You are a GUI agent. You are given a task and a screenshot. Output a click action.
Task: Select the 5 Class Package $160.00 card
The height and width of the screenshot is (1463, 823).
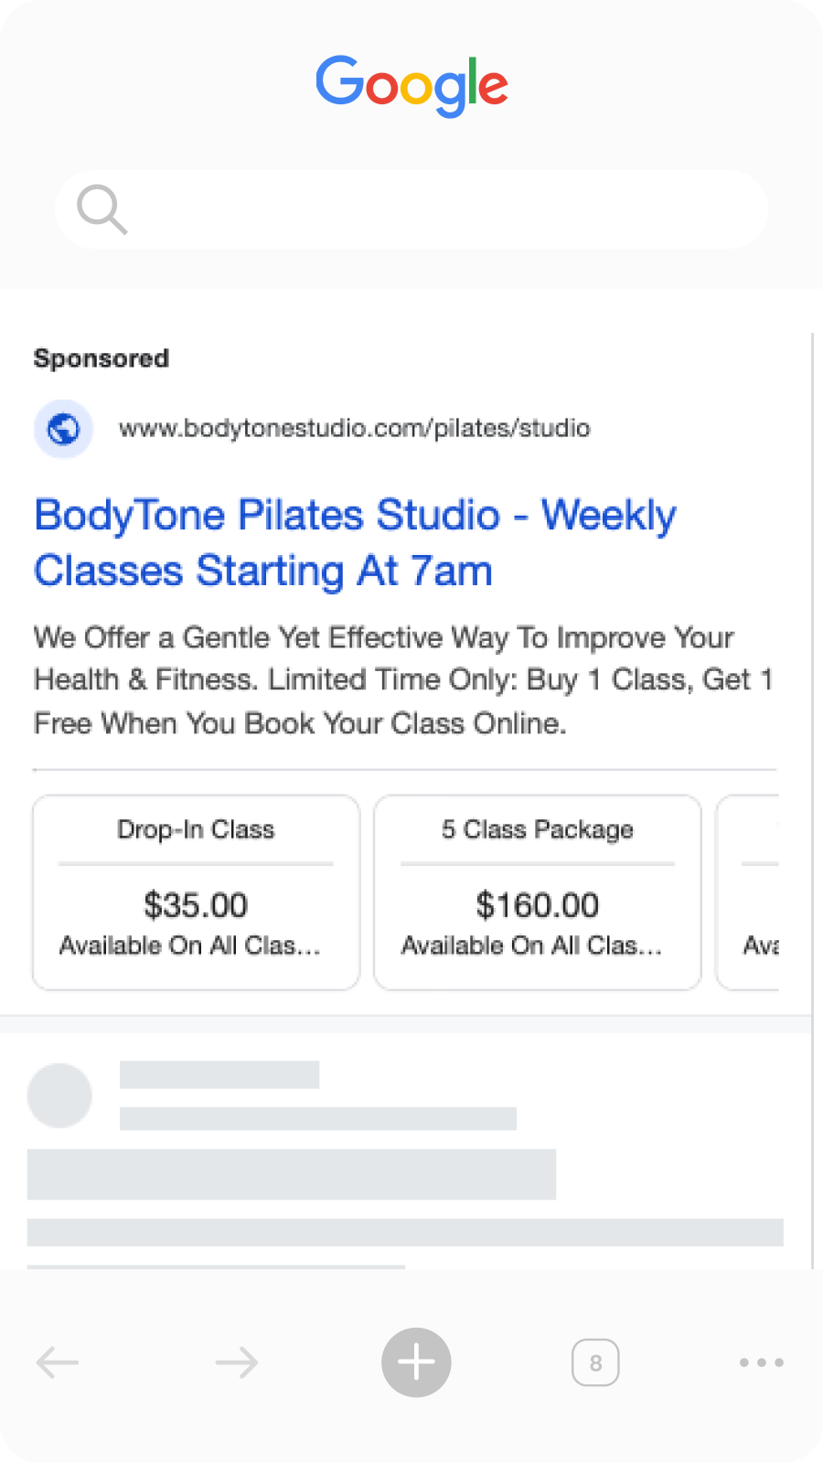(537, 892)
